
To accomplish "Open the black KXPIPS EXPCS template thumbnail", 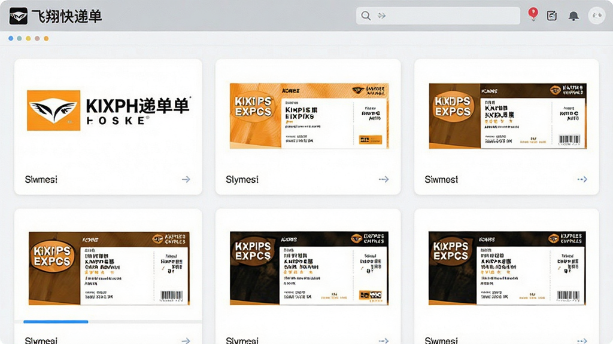I will tap(309, 268).
